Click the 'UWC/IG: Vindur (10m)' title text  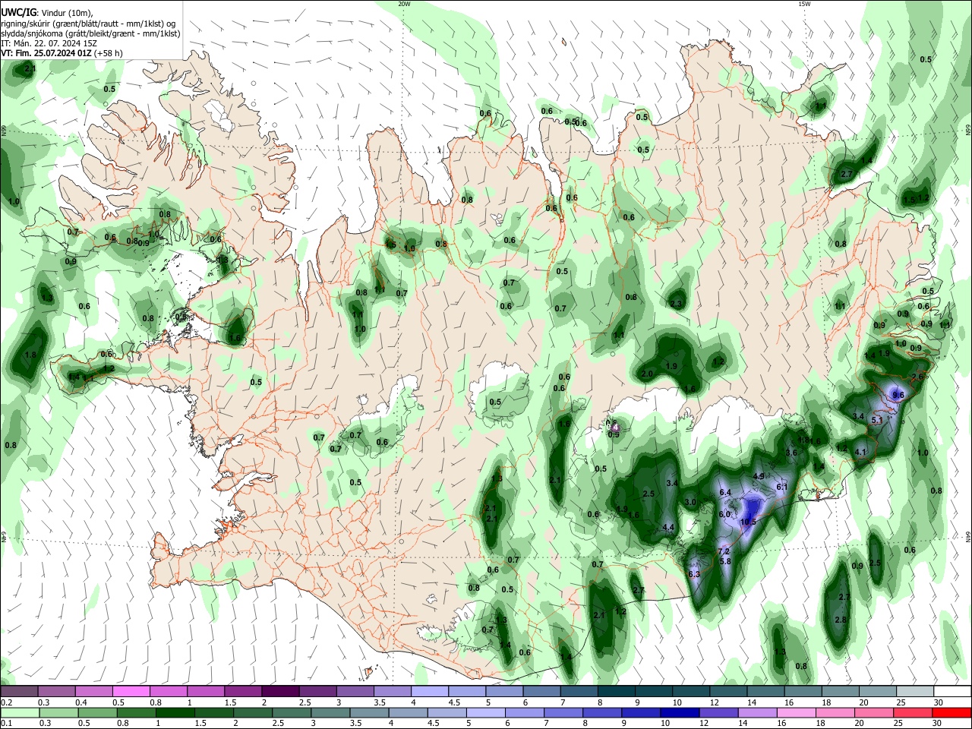pos(46,13)
